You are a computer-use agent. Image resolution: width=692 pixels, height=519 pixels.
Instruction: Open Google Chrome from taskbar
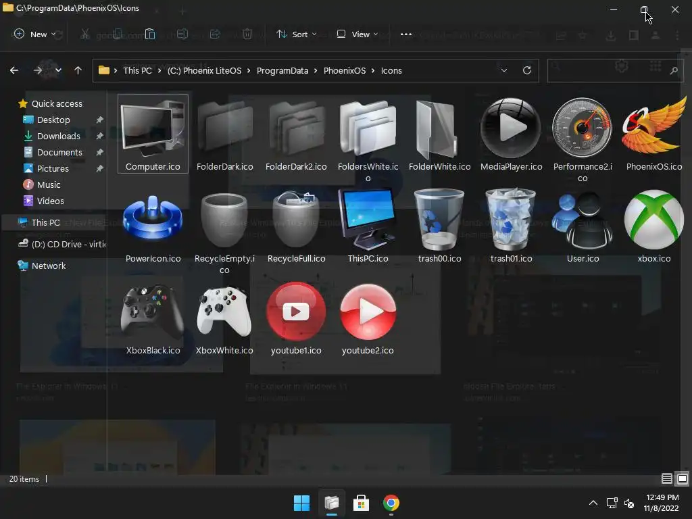(391, 503)
